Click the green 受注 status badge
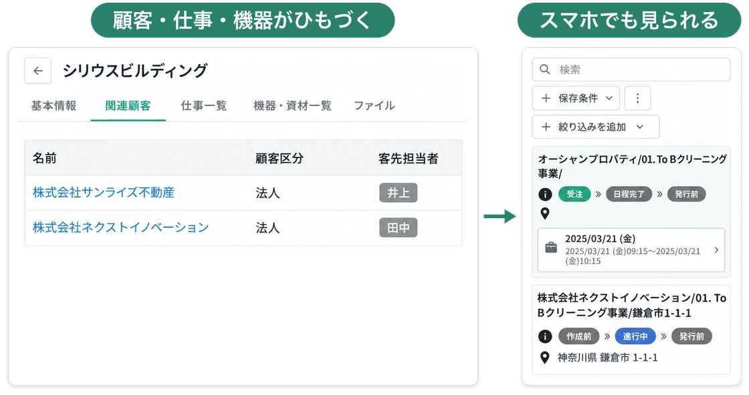The image size is (749, 395). pos(574,194)
